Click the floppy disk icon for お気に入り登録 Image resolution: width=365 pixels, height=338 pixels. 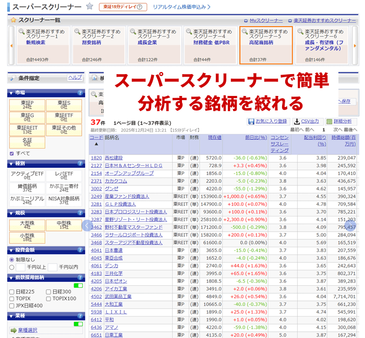pos(251,122)
